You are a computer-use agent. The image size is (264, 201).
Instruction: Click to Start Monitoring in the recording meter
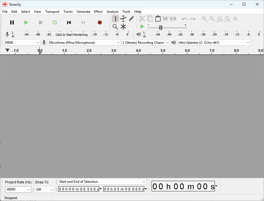72,35
